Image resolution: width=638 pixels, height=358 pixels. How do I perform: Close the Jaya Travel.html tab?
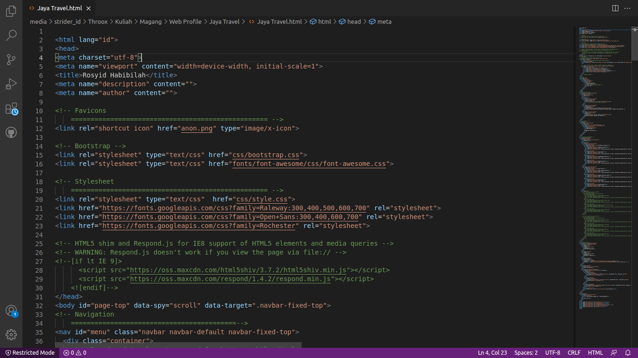point(89,8)
